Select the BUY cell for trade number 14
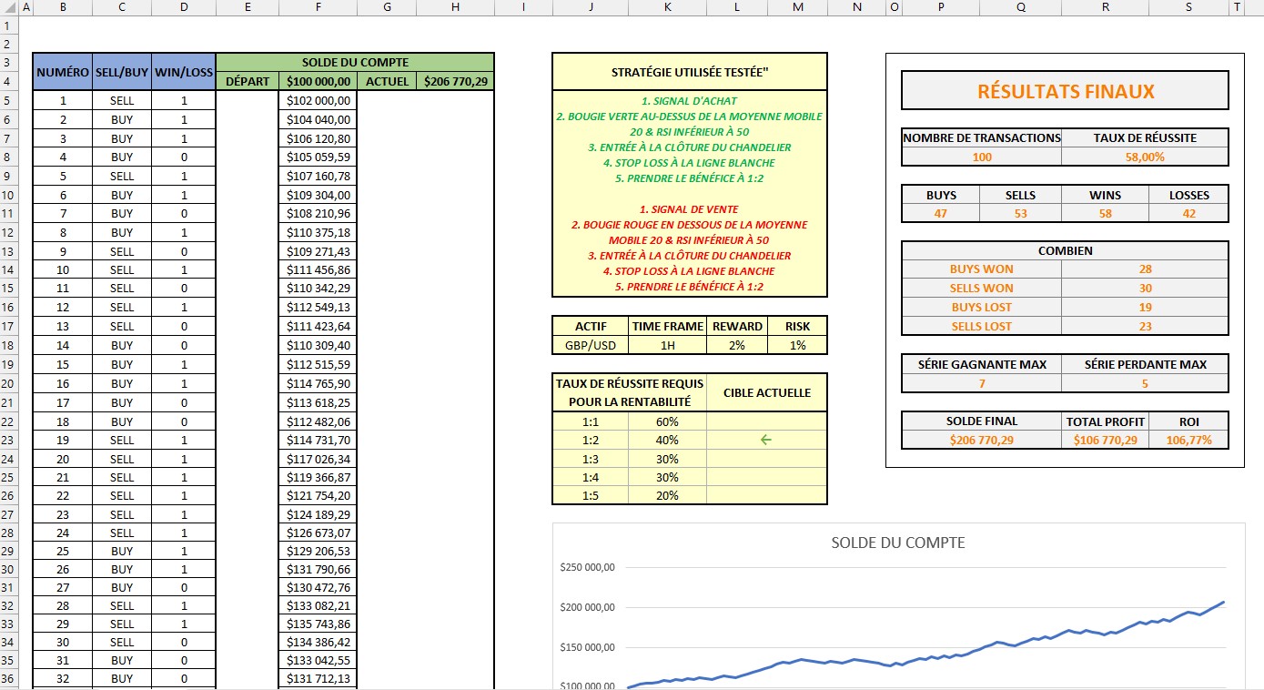This screenshot has width=1264, height=690. pyautogui.click(x=122, y=345)
